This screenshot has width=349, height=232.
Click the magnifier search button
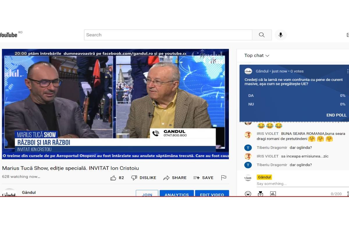coord(262,35)
